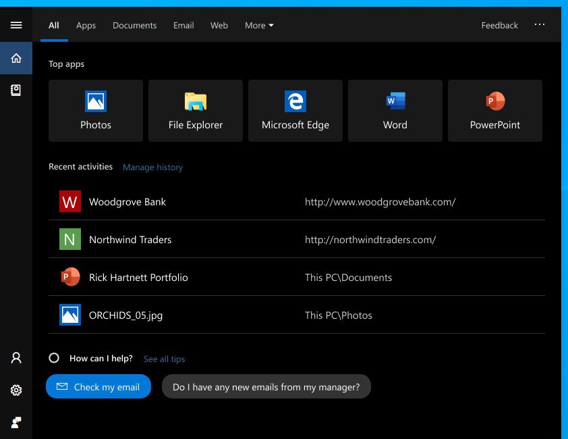Open the three-dot options menu

tap(540, 24)
